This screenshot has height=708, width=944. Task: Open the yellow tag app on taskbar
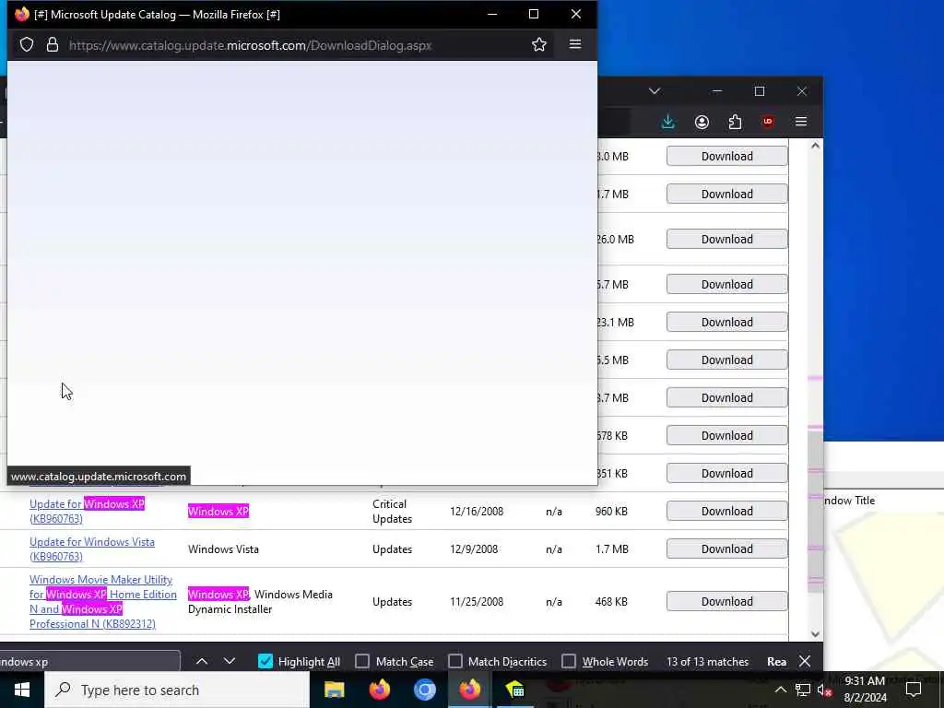coord(514,690)
